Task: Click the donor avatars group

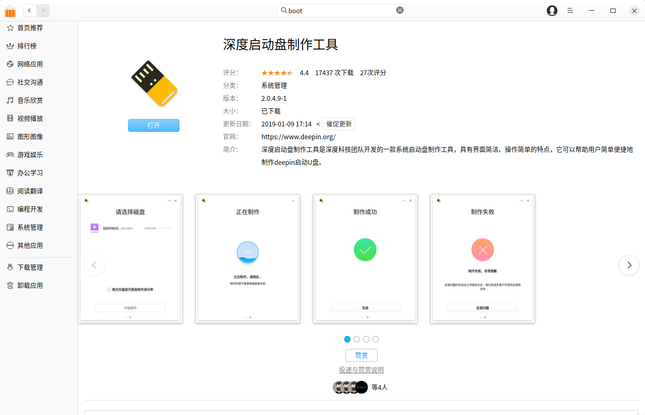Action: coord(350,387)
